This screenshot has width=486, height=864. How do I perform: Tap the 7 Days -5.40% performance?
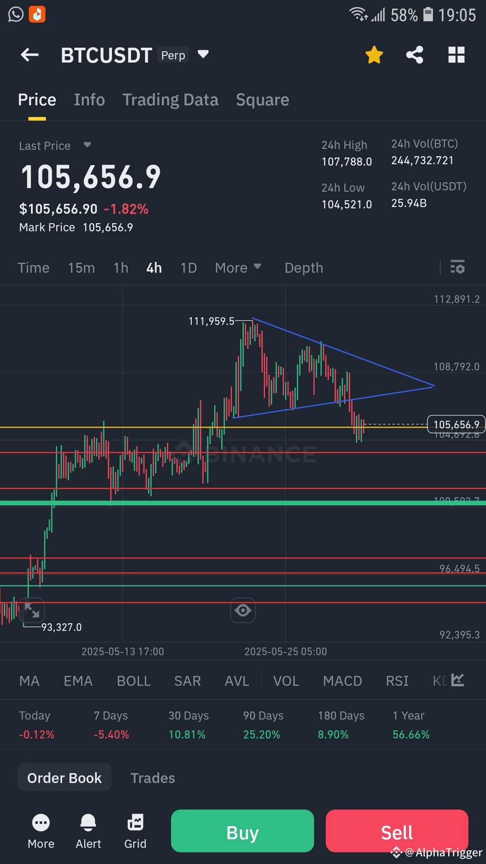click(111, 725)
